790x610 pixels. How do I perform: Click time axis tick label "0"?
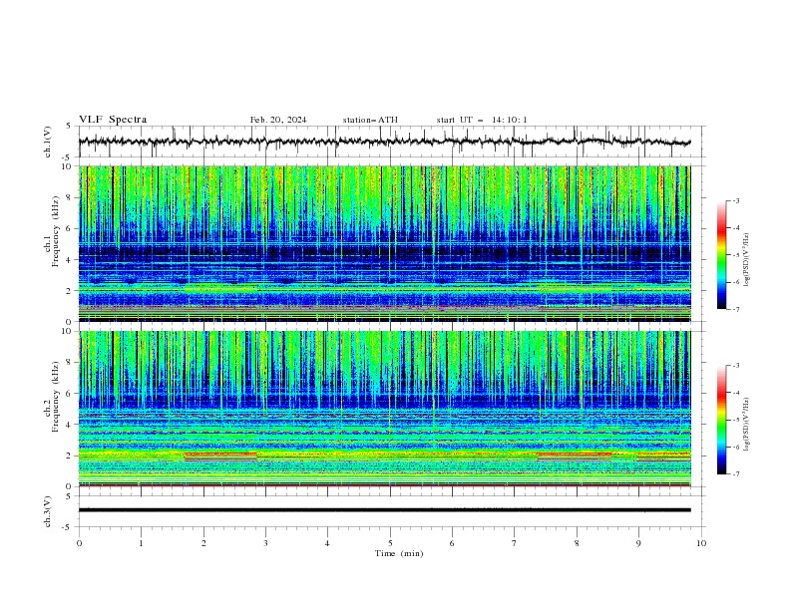point(79,543)
